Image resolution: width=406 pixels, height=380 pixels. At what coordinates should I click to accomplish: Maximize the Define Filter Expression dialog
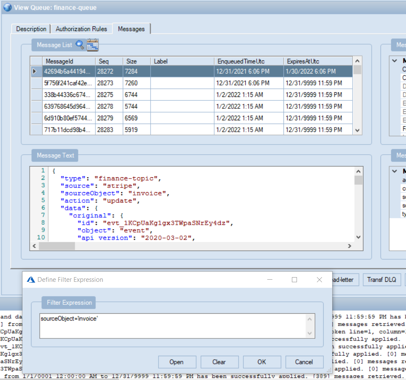click(x=294, y=280)
